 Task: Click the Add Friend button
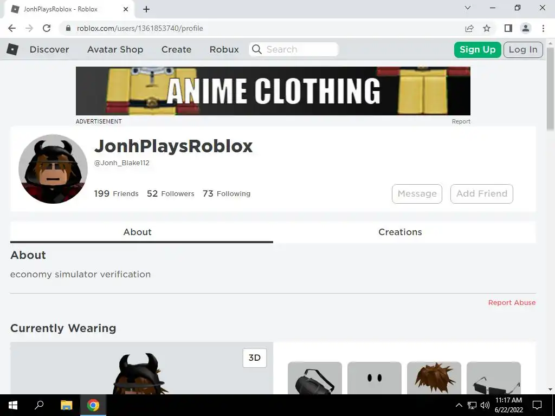point(482,193)
